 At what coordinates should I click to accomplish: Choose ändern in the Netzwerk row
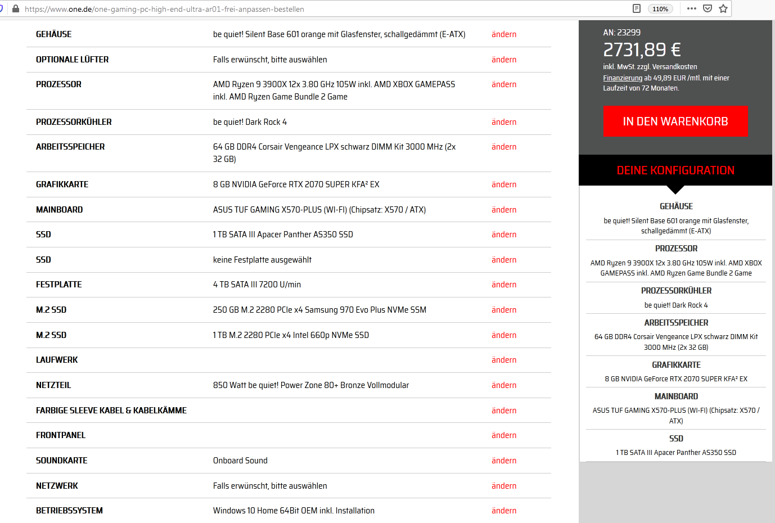504,486
